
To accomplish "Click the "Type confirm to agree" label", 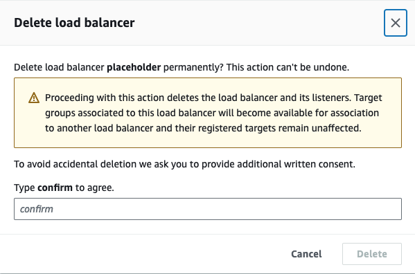I will (x=64, y=188).
